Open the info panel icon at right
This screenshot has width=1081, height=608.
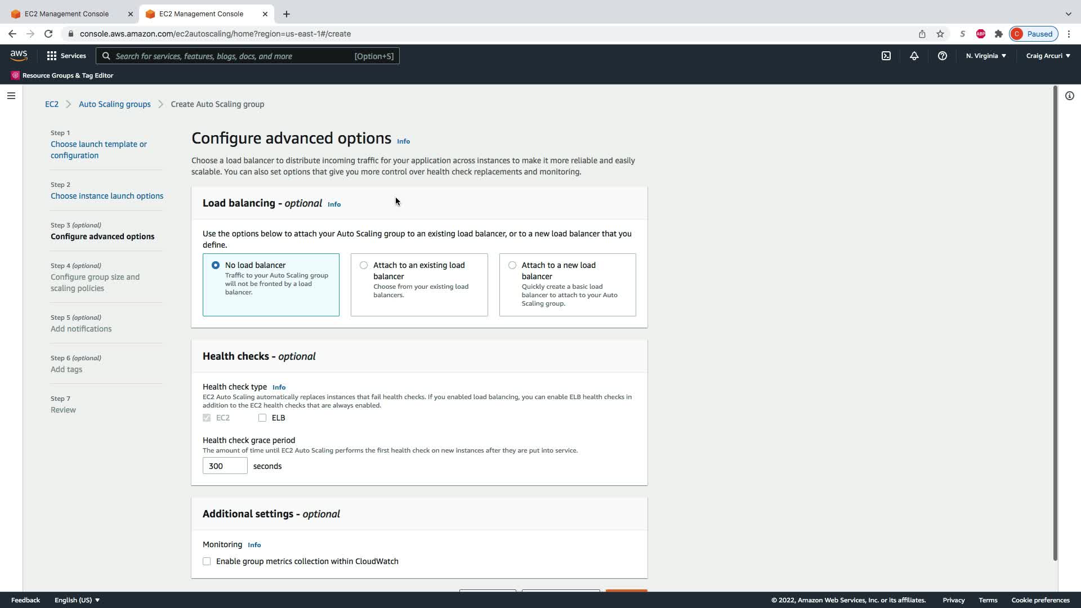(x=1069, y=96)
